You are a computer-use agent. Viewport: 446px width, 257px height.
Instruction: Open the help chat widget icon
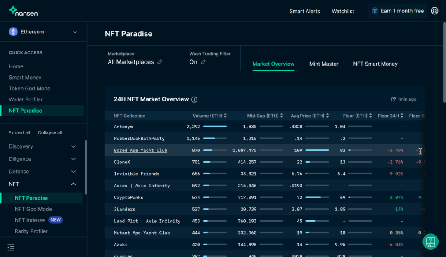(430, 242)
